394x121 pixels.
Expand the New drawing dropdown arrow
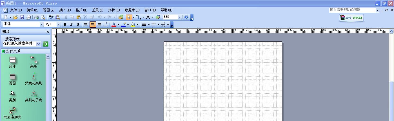click(x=10, y=17)
